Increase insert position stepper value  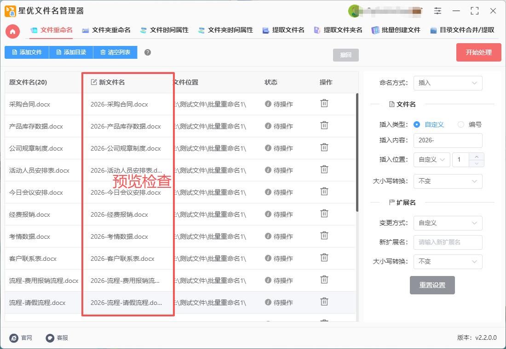click(x=477, y=156)
